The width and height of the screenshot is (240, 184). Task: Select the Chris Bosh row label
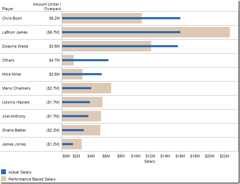click(12, 18)
